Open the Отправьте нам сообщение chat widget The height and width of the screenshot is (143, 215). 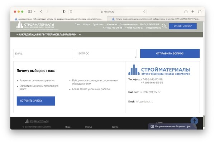[170, 126]
